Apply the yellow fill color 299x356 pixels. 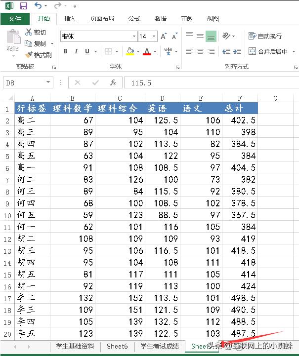pos(130,51)
